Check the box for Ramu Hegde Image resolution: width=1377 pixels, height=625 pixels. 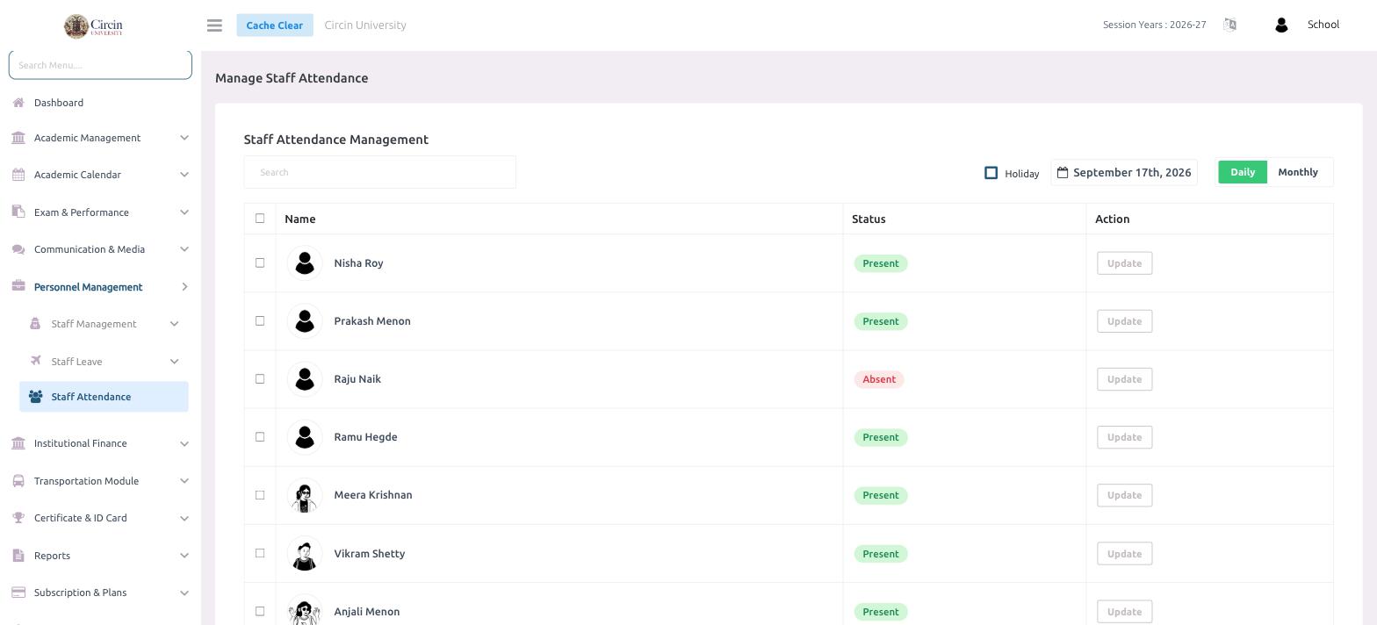[260, 436]
